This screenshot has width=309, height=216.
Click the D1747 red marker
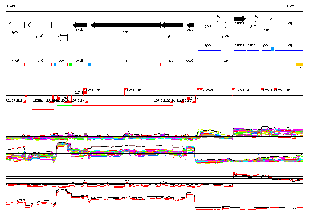point(188,98)
